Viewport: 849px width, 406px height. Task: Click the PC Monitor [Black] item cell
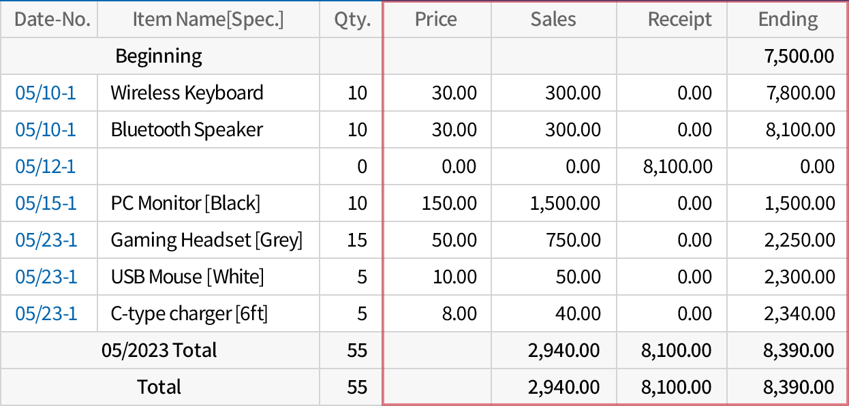pyautogui.click(x=185, y=203)
